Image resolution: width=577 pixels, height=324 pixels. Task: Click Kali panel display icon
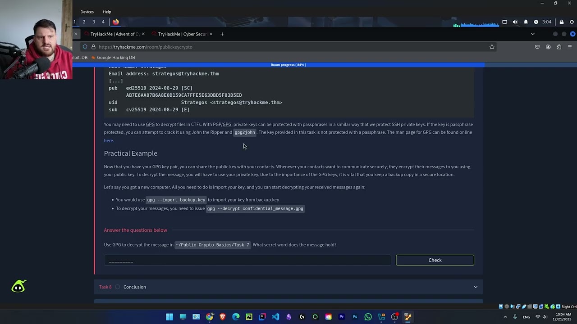[505, 22]
